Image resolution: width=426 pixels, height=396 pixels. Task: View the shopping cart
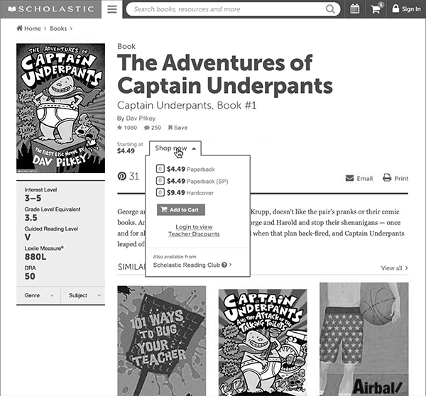click(x=376, y=9)
